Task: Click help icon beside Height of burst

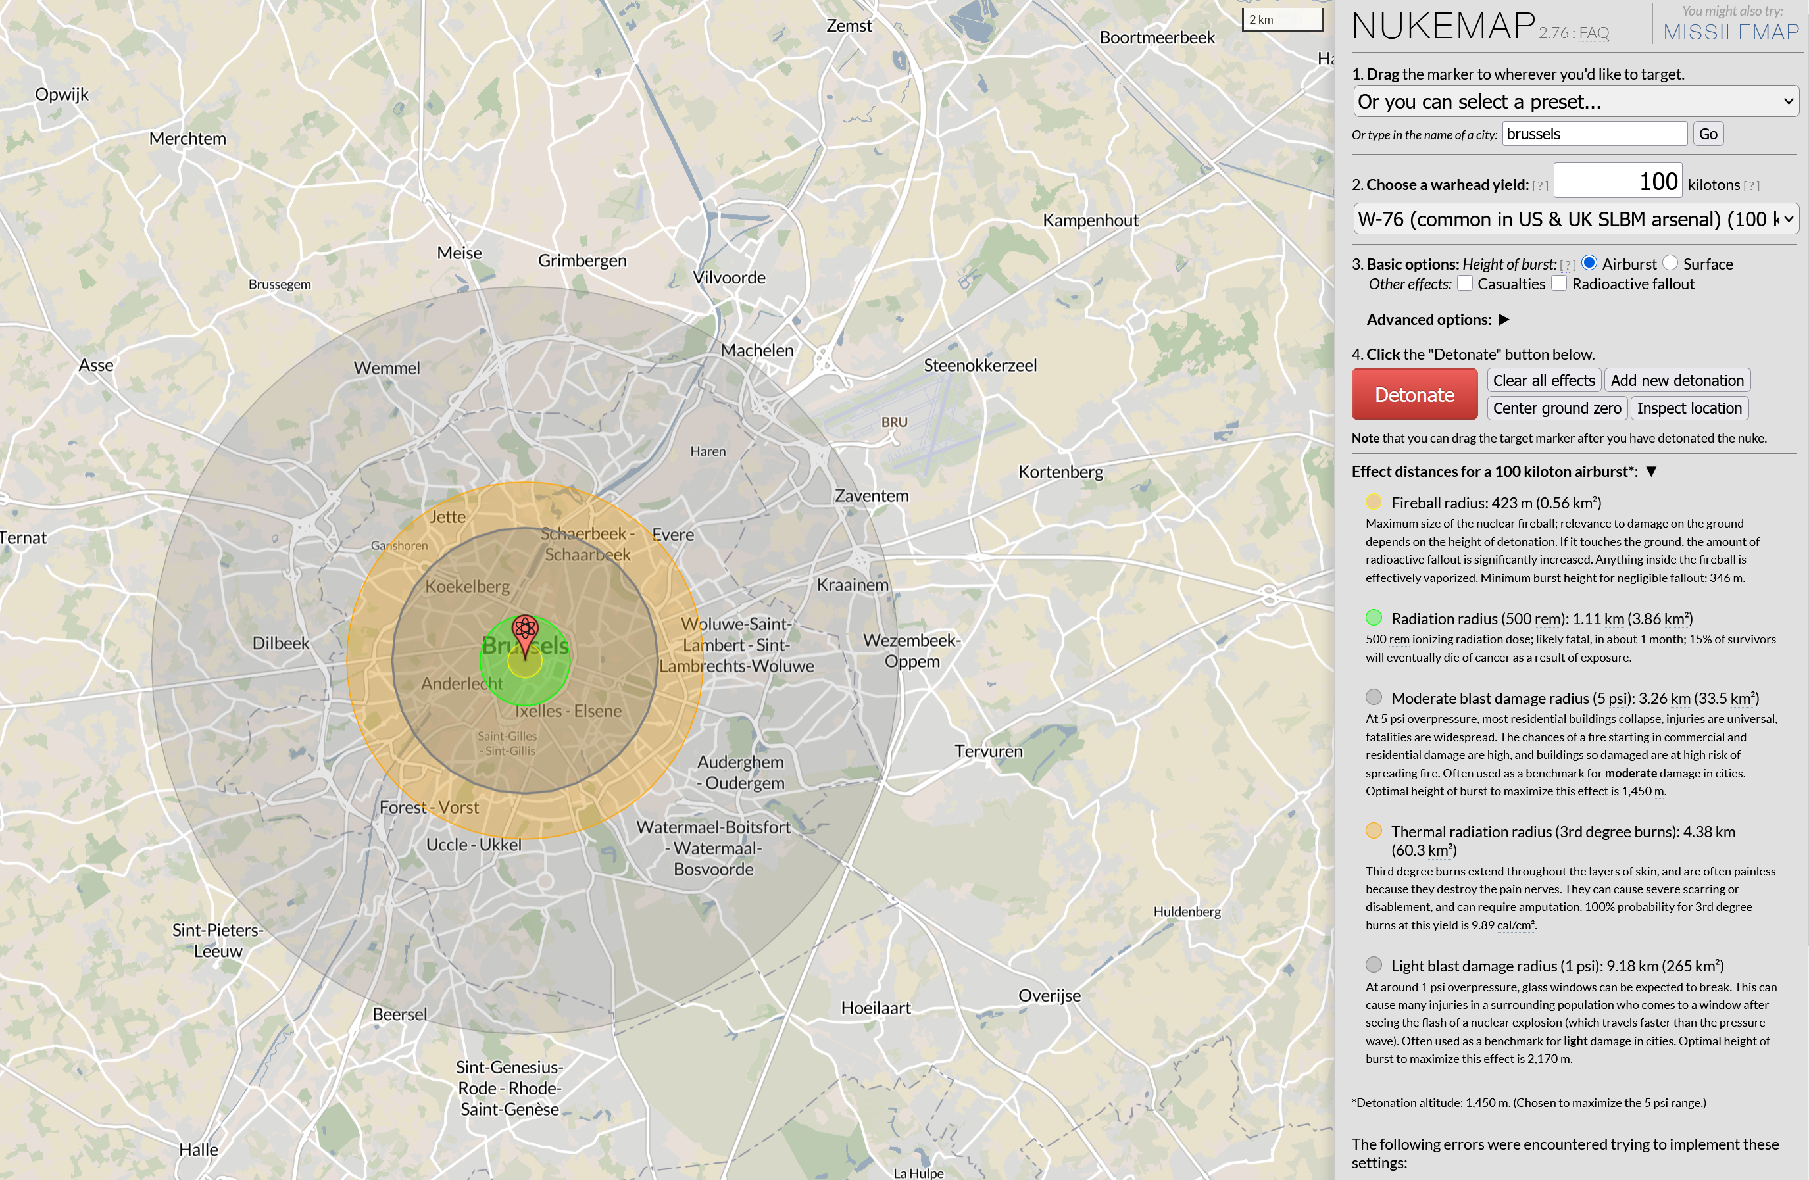Action: pos(1568,265)
